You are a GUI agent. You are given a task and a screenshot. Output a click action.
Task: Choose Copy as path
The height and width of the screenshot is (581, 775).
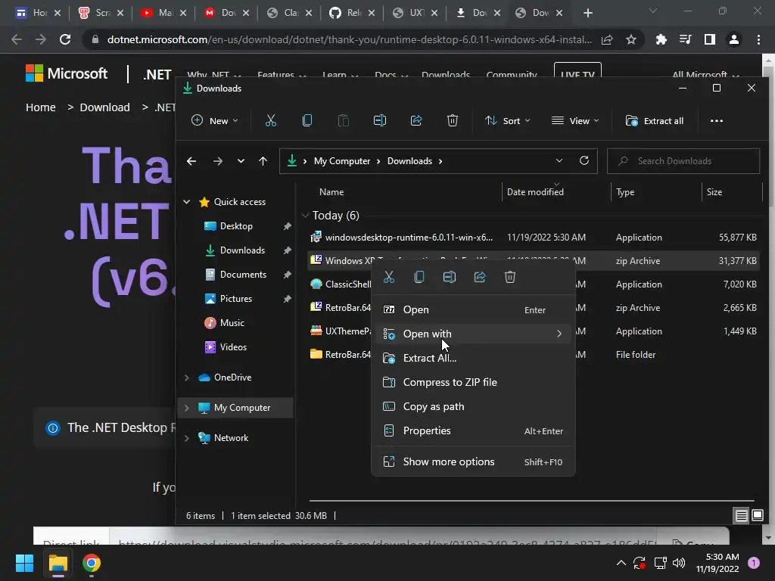(x=473, y=406)
